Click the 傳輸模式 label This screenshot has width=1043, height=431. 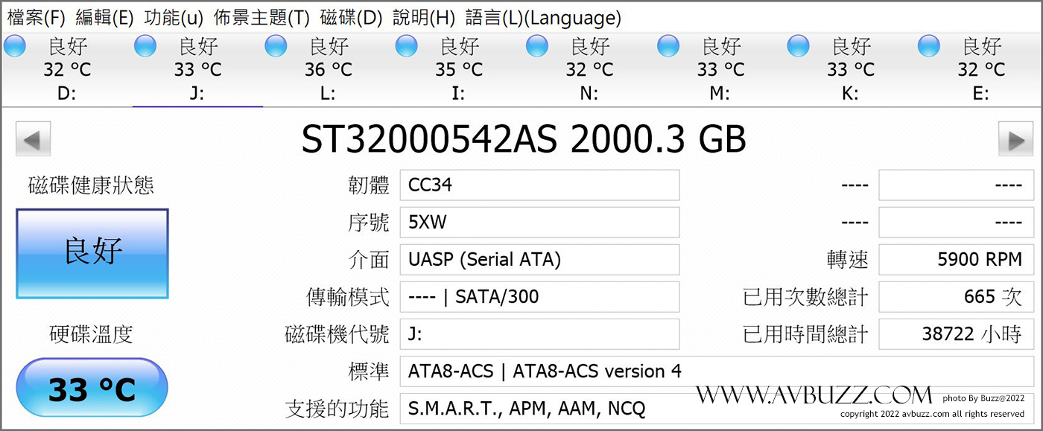click(x=348, y=297)
